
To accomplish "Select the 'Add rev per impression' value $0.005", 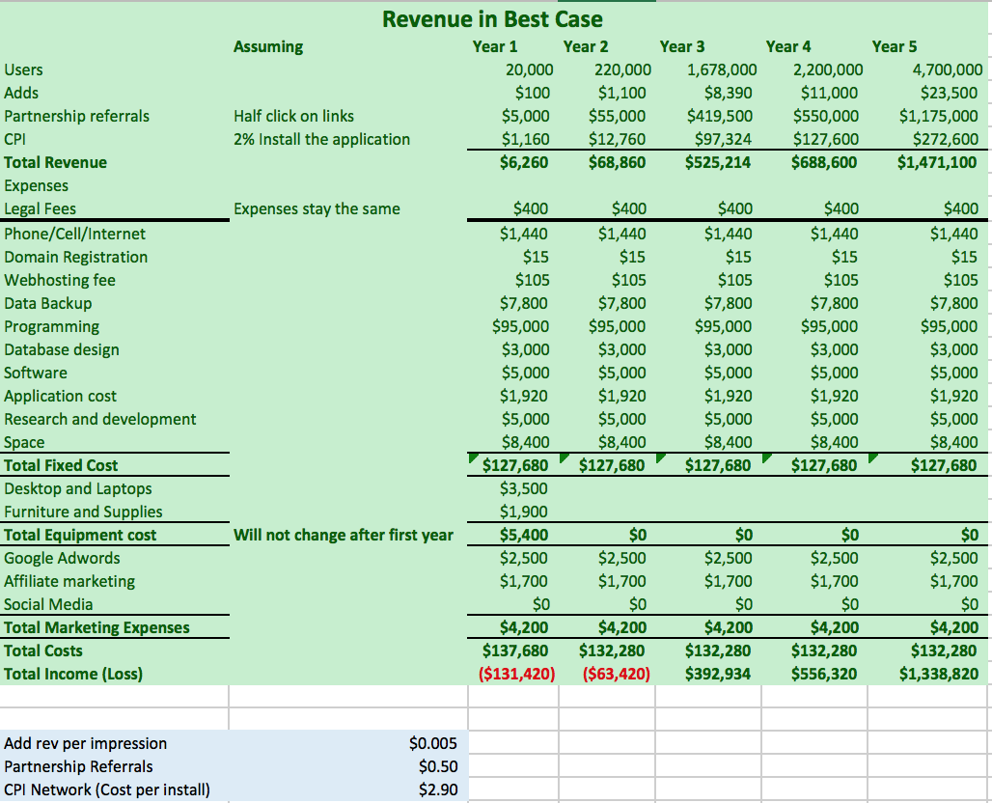I will click(x=433, y=743).
